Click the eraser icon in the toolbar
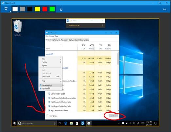Image resolution: width=171 pixels, height=132 pixels. pos(61,9)
